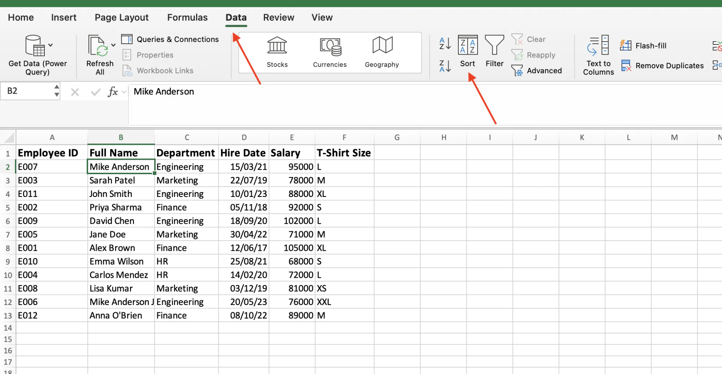722x374 pixels.
Task: Click the T-Shirt Size header cell
Action: [x=345, y=153]
